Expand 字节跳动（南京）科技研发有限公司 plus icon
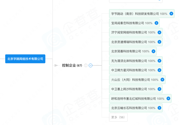 pyautogui.click(x=171, y=14)
